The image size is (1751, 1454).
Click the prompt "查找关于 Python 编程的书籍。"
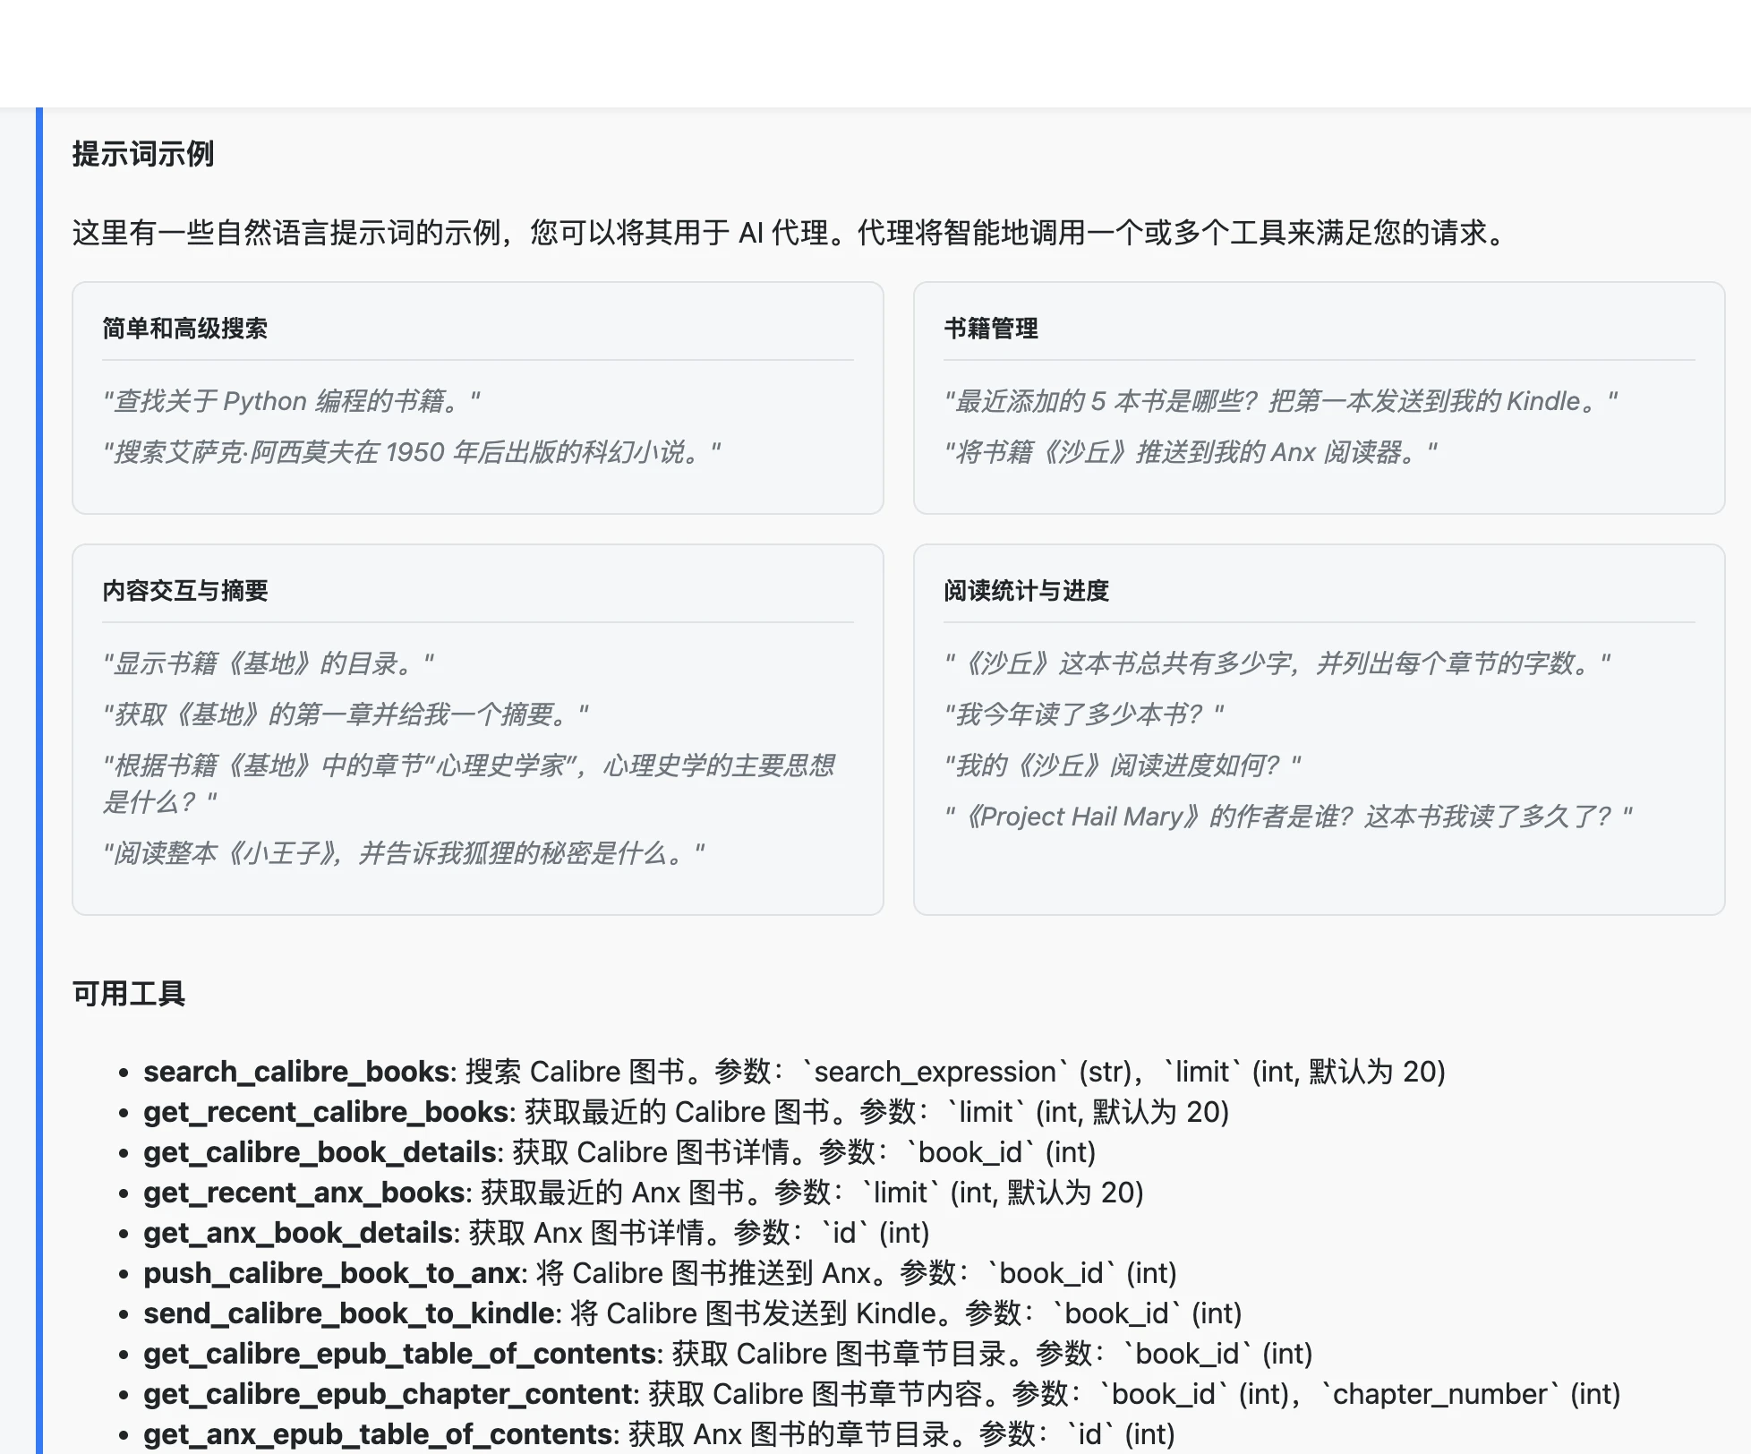[x=292, y=401]
